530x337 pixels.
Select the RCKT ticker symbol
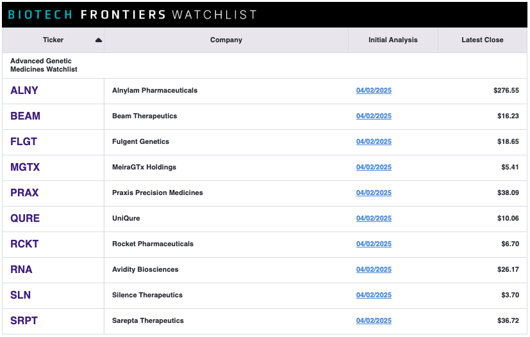coord(24,244)
